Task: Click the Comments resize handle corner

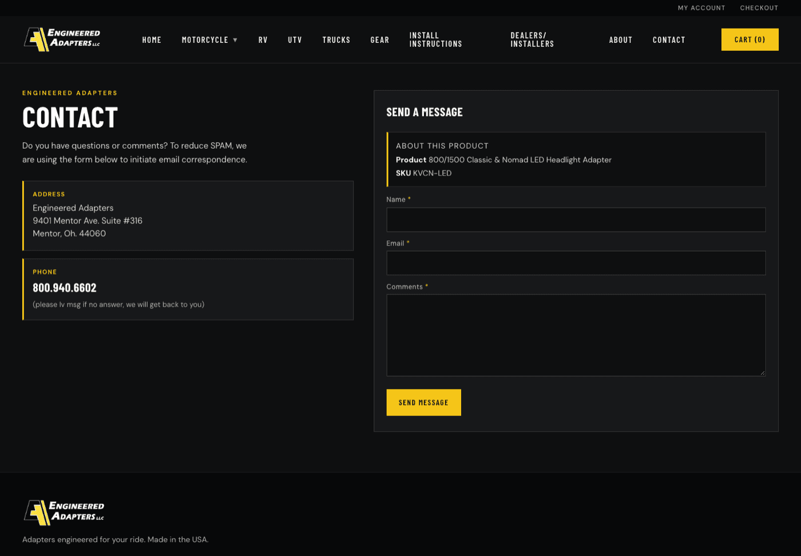Action: [x=762, y=372]
